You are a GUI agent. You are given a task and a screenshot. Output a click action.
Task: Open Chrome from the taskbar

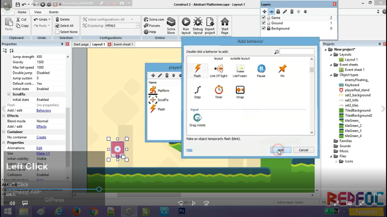(x=94, y=211)
